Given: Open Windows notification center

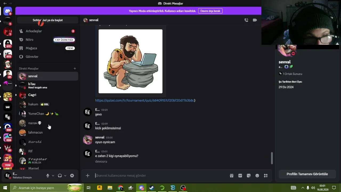Looking at the screenshot, I should click(334, 188).
